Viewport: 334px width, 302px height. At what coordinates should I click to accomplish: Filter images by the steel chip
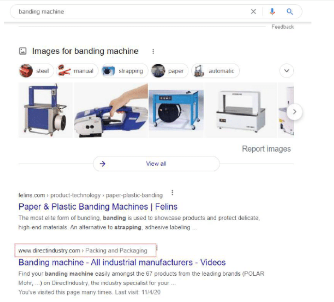tap(36, 71)
